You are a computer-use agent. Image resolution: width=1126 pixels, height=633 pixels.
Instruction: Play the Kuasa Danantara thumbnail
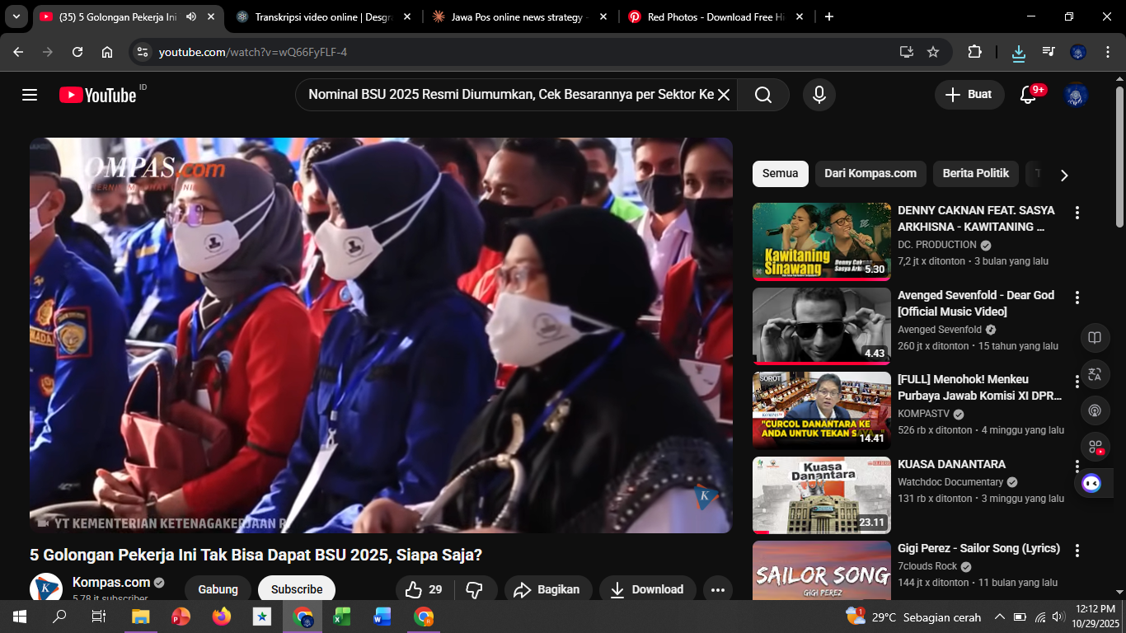822,495
